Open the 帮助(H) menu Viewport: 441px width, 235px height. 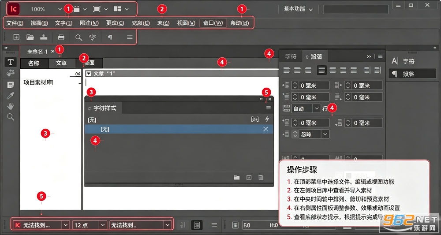point(239,23)
